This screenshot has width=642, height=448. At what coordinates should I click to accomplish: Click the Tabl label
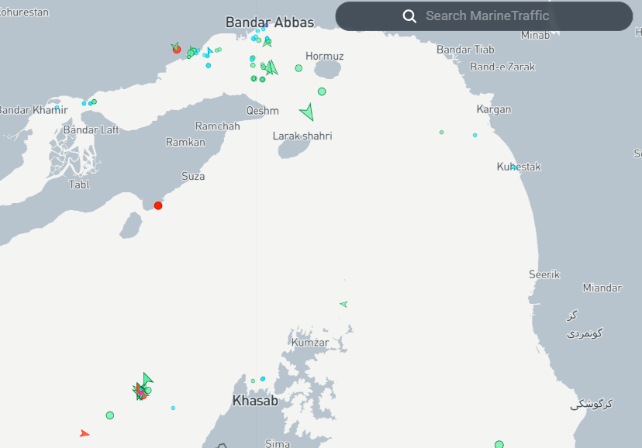coord(79,184)
